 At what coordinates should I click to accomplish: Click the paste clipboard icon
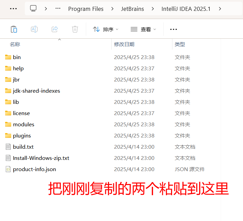[14, 29]
